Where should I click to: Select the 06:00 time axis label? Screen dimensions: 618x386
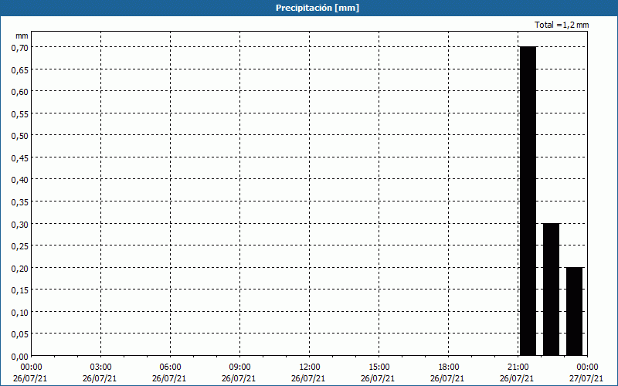(170, 367)
